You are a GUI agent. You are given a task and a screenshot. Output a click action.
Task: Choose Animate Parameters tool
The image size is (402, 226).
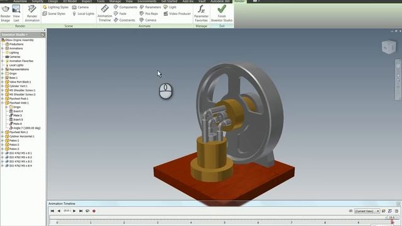coord(150,7)
